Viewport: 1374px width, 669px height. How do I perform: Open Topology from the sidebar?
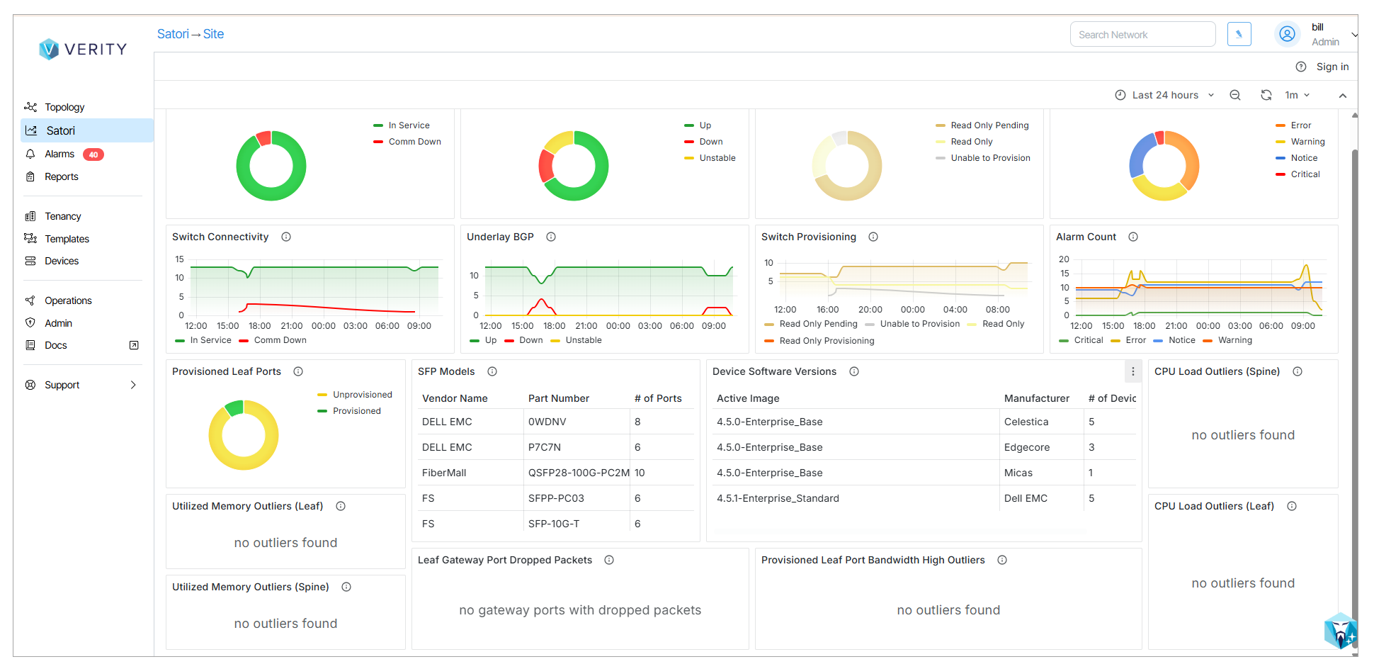(64, 107)
